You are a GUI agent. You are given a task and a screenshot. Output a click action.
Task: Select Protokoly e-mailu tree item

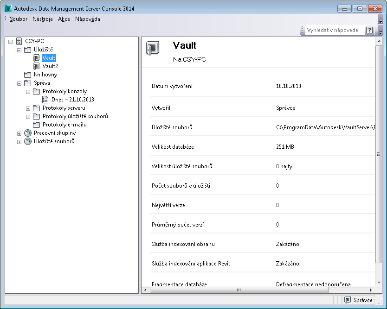pyautogui.click(x=64, y=125)
